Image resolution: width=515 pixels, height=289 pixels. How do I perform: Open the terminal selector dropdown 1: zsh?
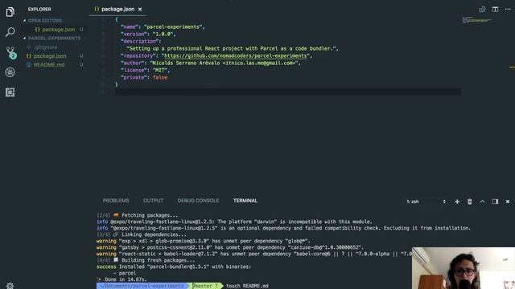(426, 201)
